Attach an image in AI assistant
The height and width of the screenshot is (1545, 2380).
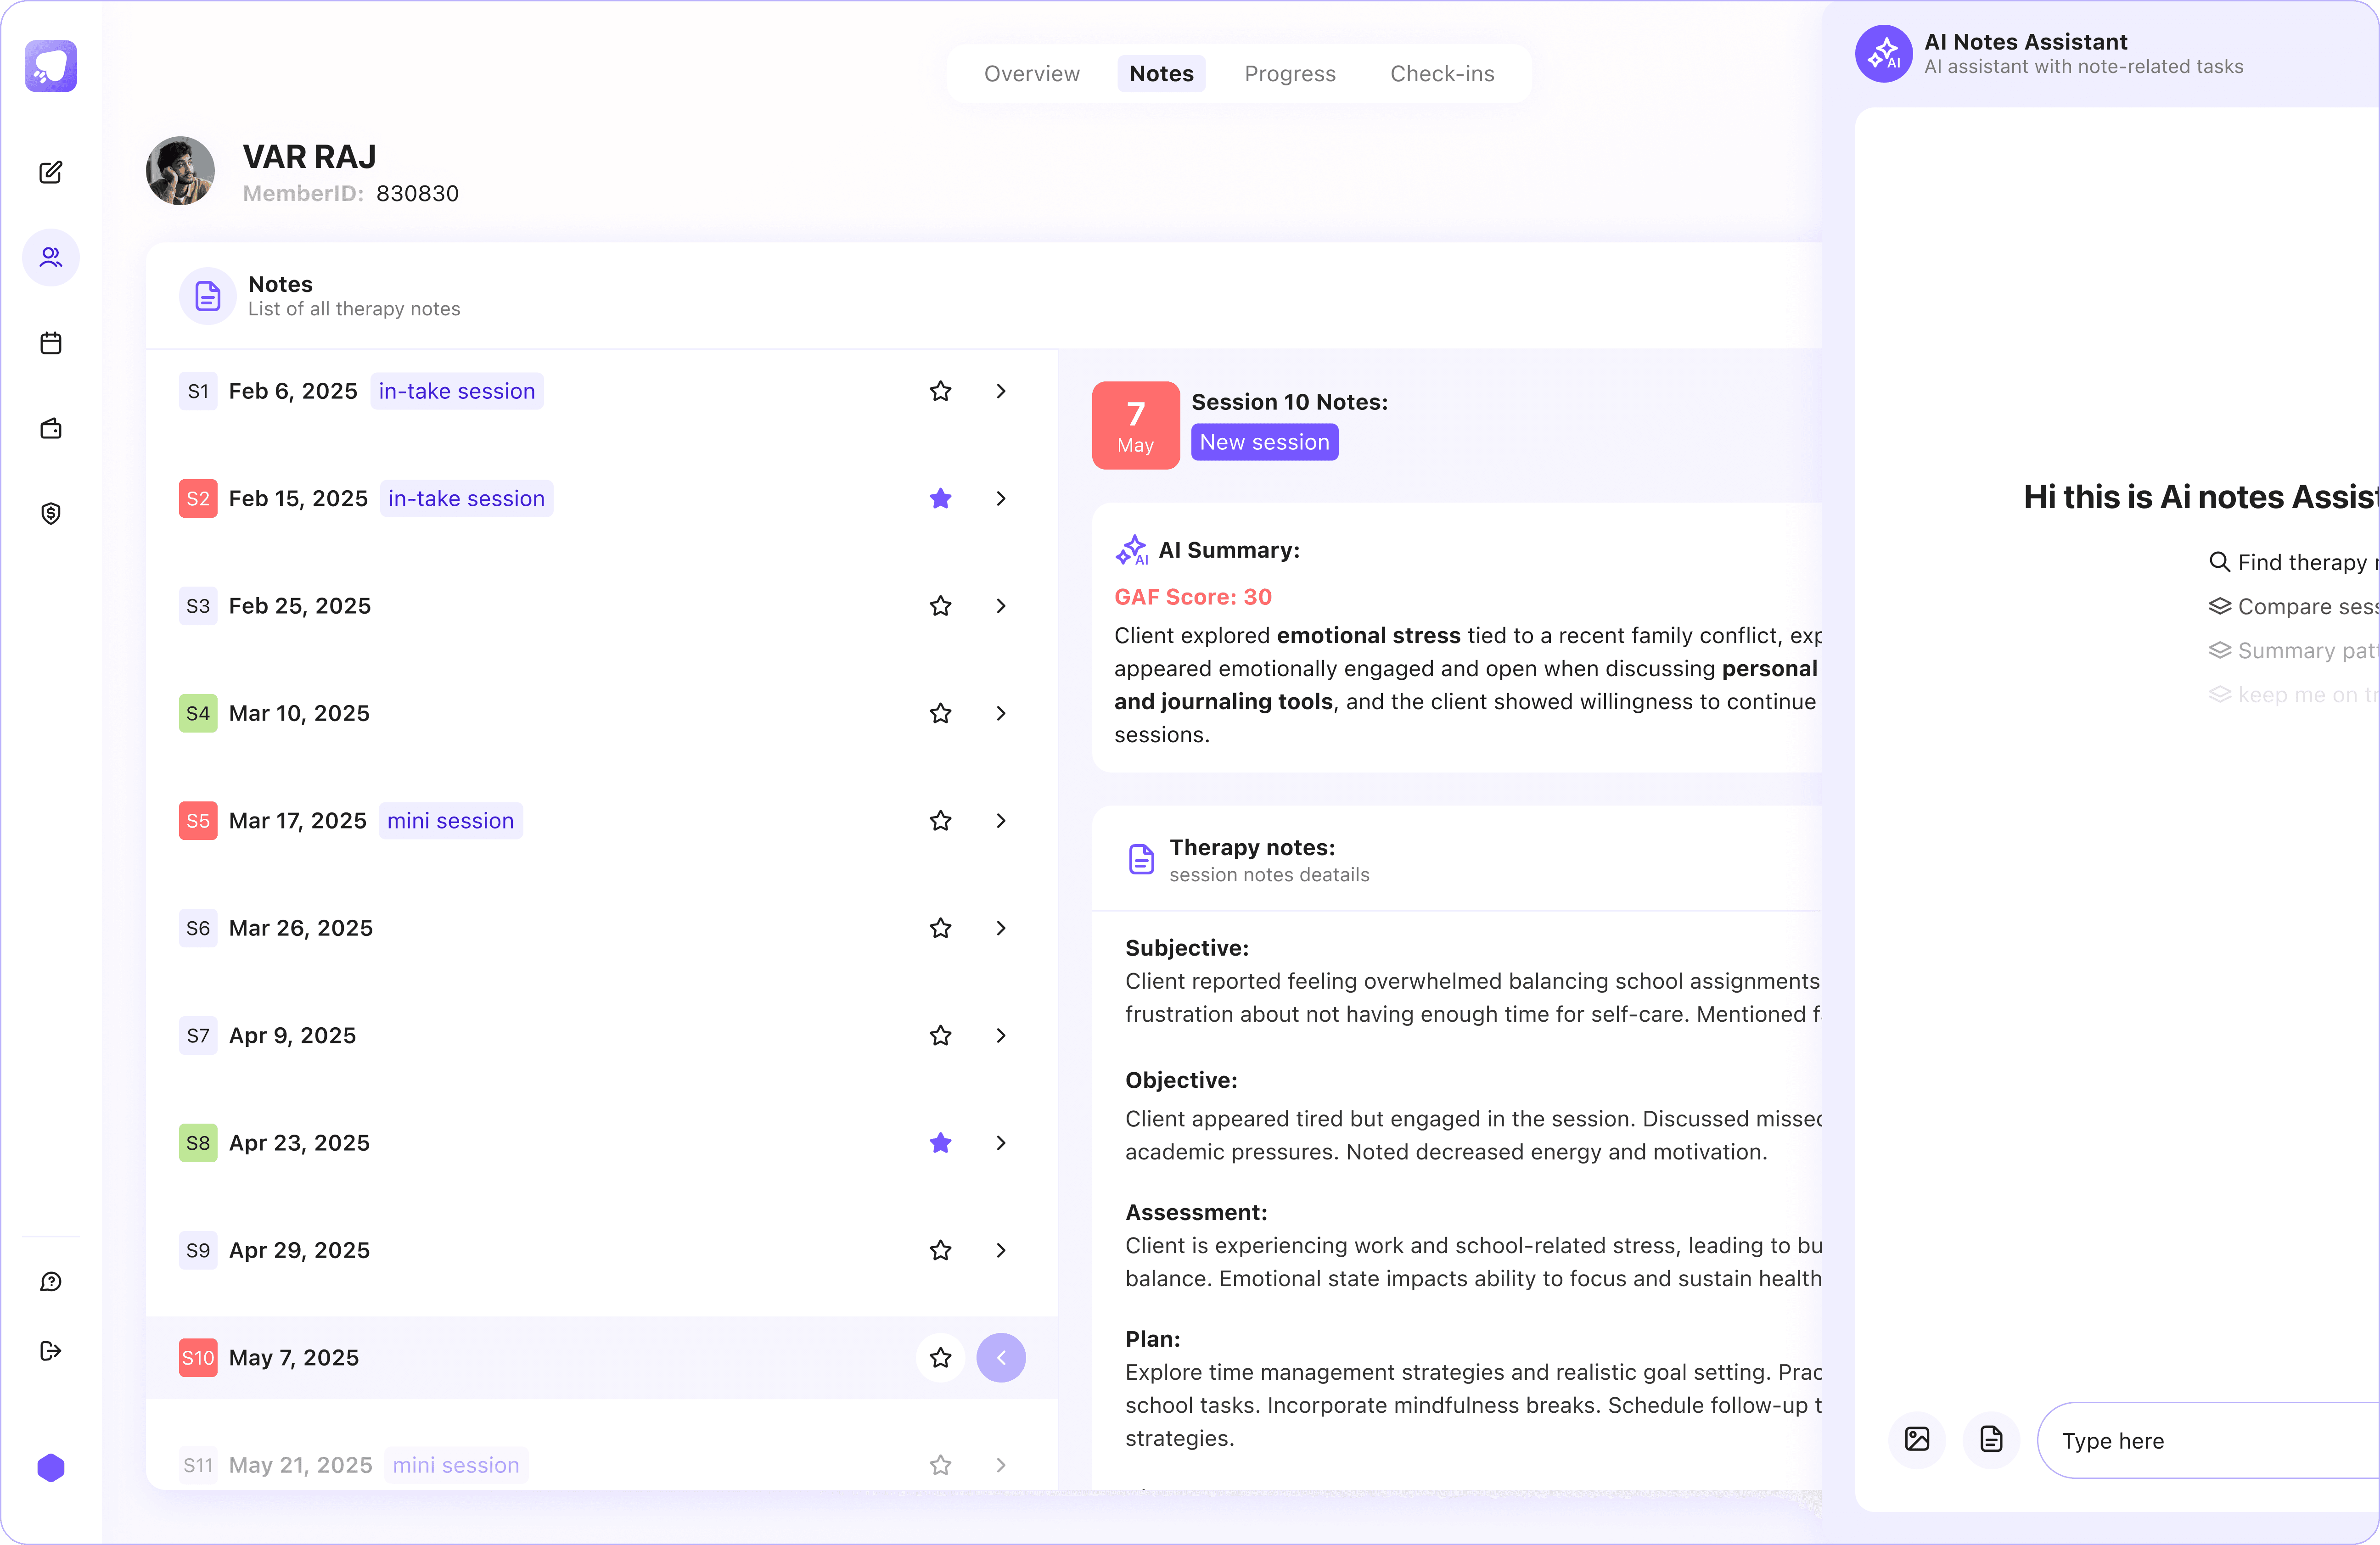coord(1917,1439)
